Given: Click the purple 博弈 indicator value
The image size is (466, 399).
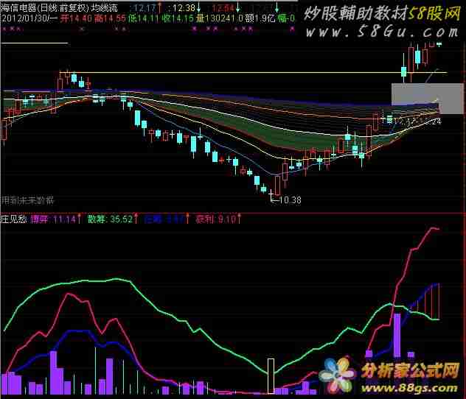Looking at the screenshot, I should (54, 219).
